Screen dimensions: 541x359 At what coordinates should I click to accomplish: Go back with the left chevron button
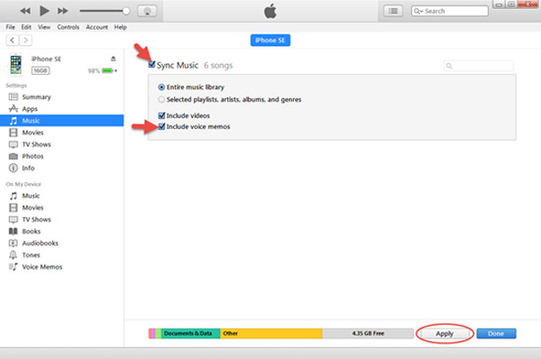click(x=13, y=41)
